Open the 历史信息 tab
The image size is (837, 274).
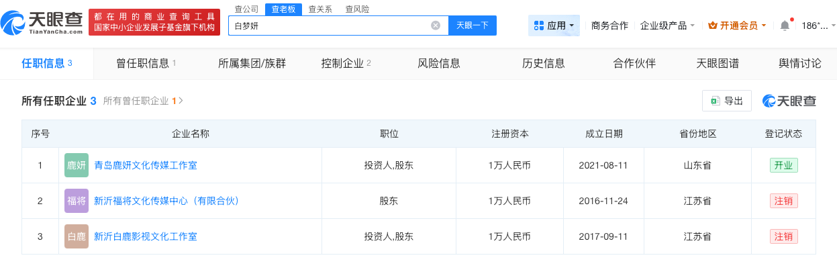click(x=544, y=63)
